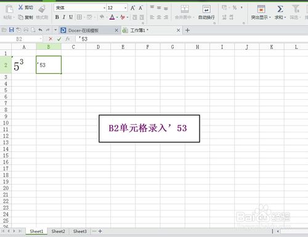308x237 pixels.
Task: Expand the Name Box dropdown arrow
Action: pyautogui.click(x=41, y=39)
